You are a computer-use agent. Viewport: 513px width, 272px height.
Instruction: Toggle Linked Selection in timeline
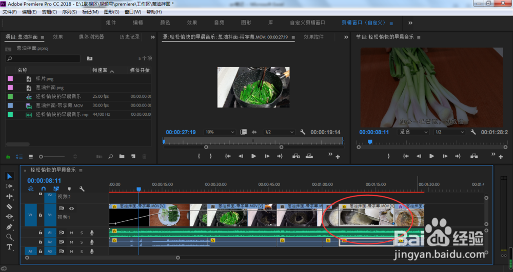click(x=56, y=189)
